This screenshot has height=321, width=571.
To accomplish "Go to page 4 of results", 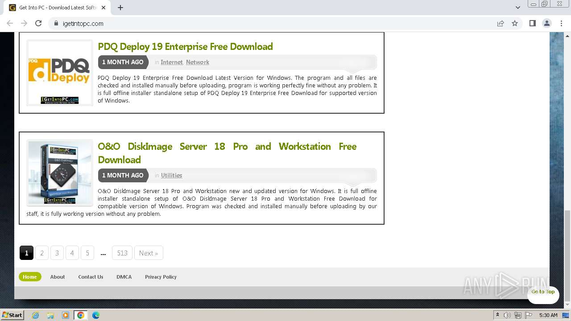I will coord(72,253).
